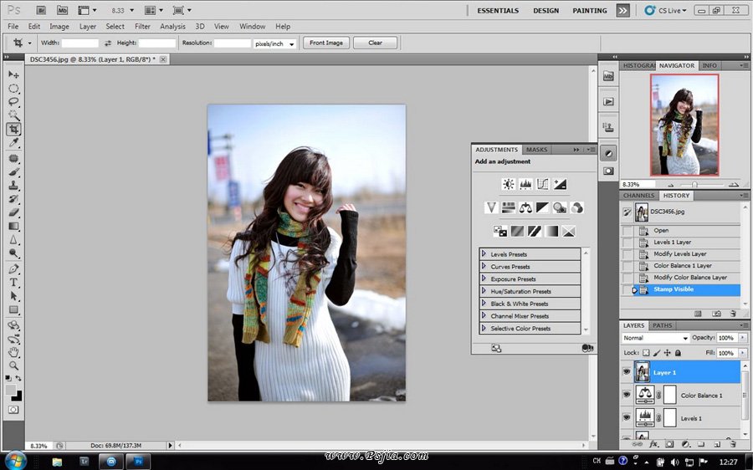Hide Layer 1 using its eye icon

click(627, 372)
